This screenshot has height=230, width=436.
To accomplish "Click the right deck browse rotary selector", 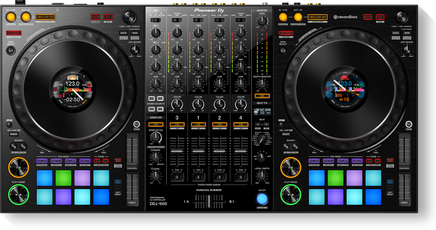I will click(401, 17).
